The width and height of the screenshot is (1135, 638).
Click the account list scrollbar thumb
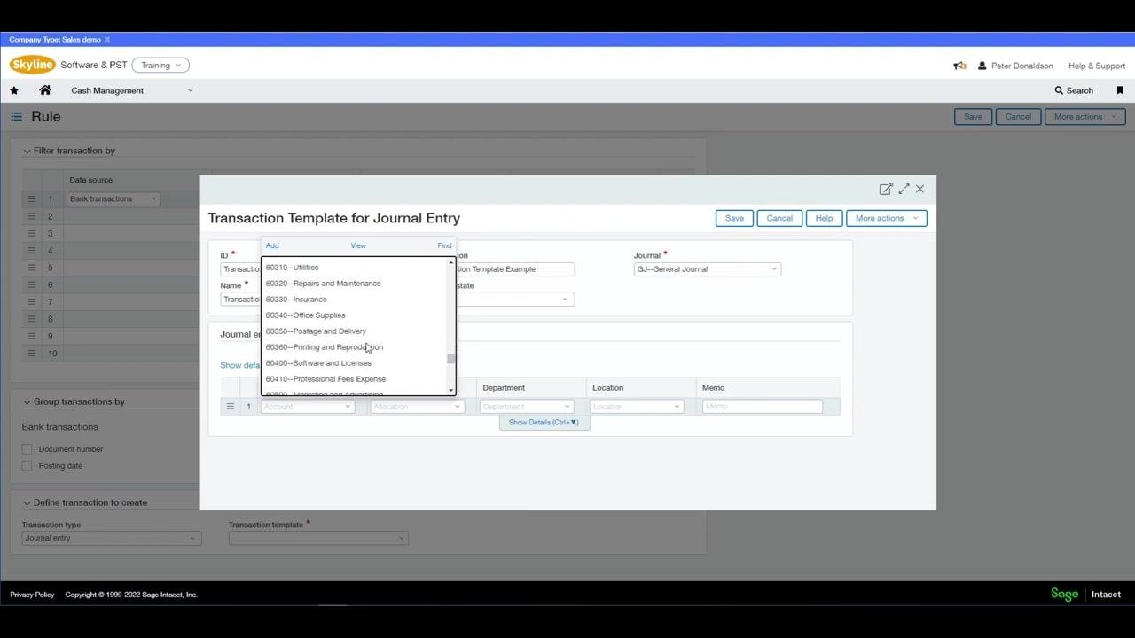451,359
